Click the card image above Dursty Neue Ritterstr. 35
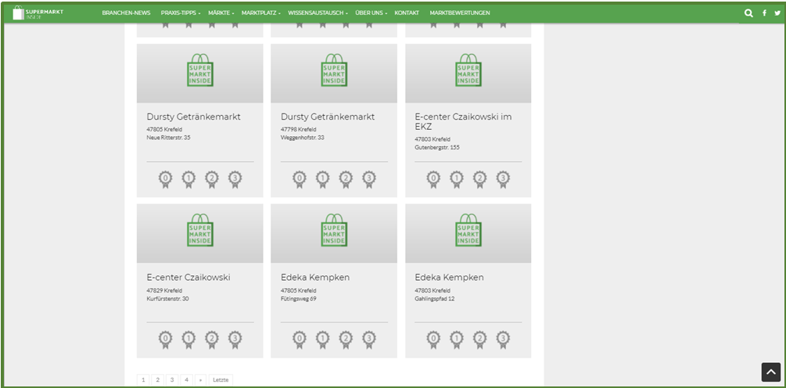 pyautogui.click(x=200, y=74)
